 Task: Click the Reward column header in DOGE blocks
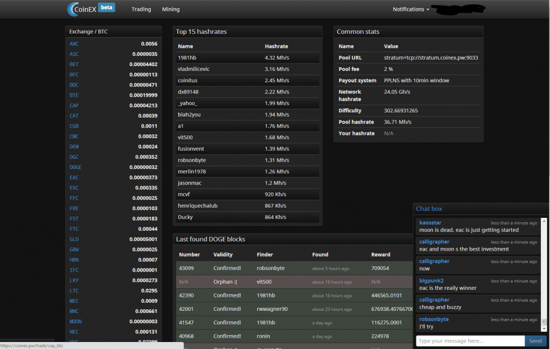[381, 254]
